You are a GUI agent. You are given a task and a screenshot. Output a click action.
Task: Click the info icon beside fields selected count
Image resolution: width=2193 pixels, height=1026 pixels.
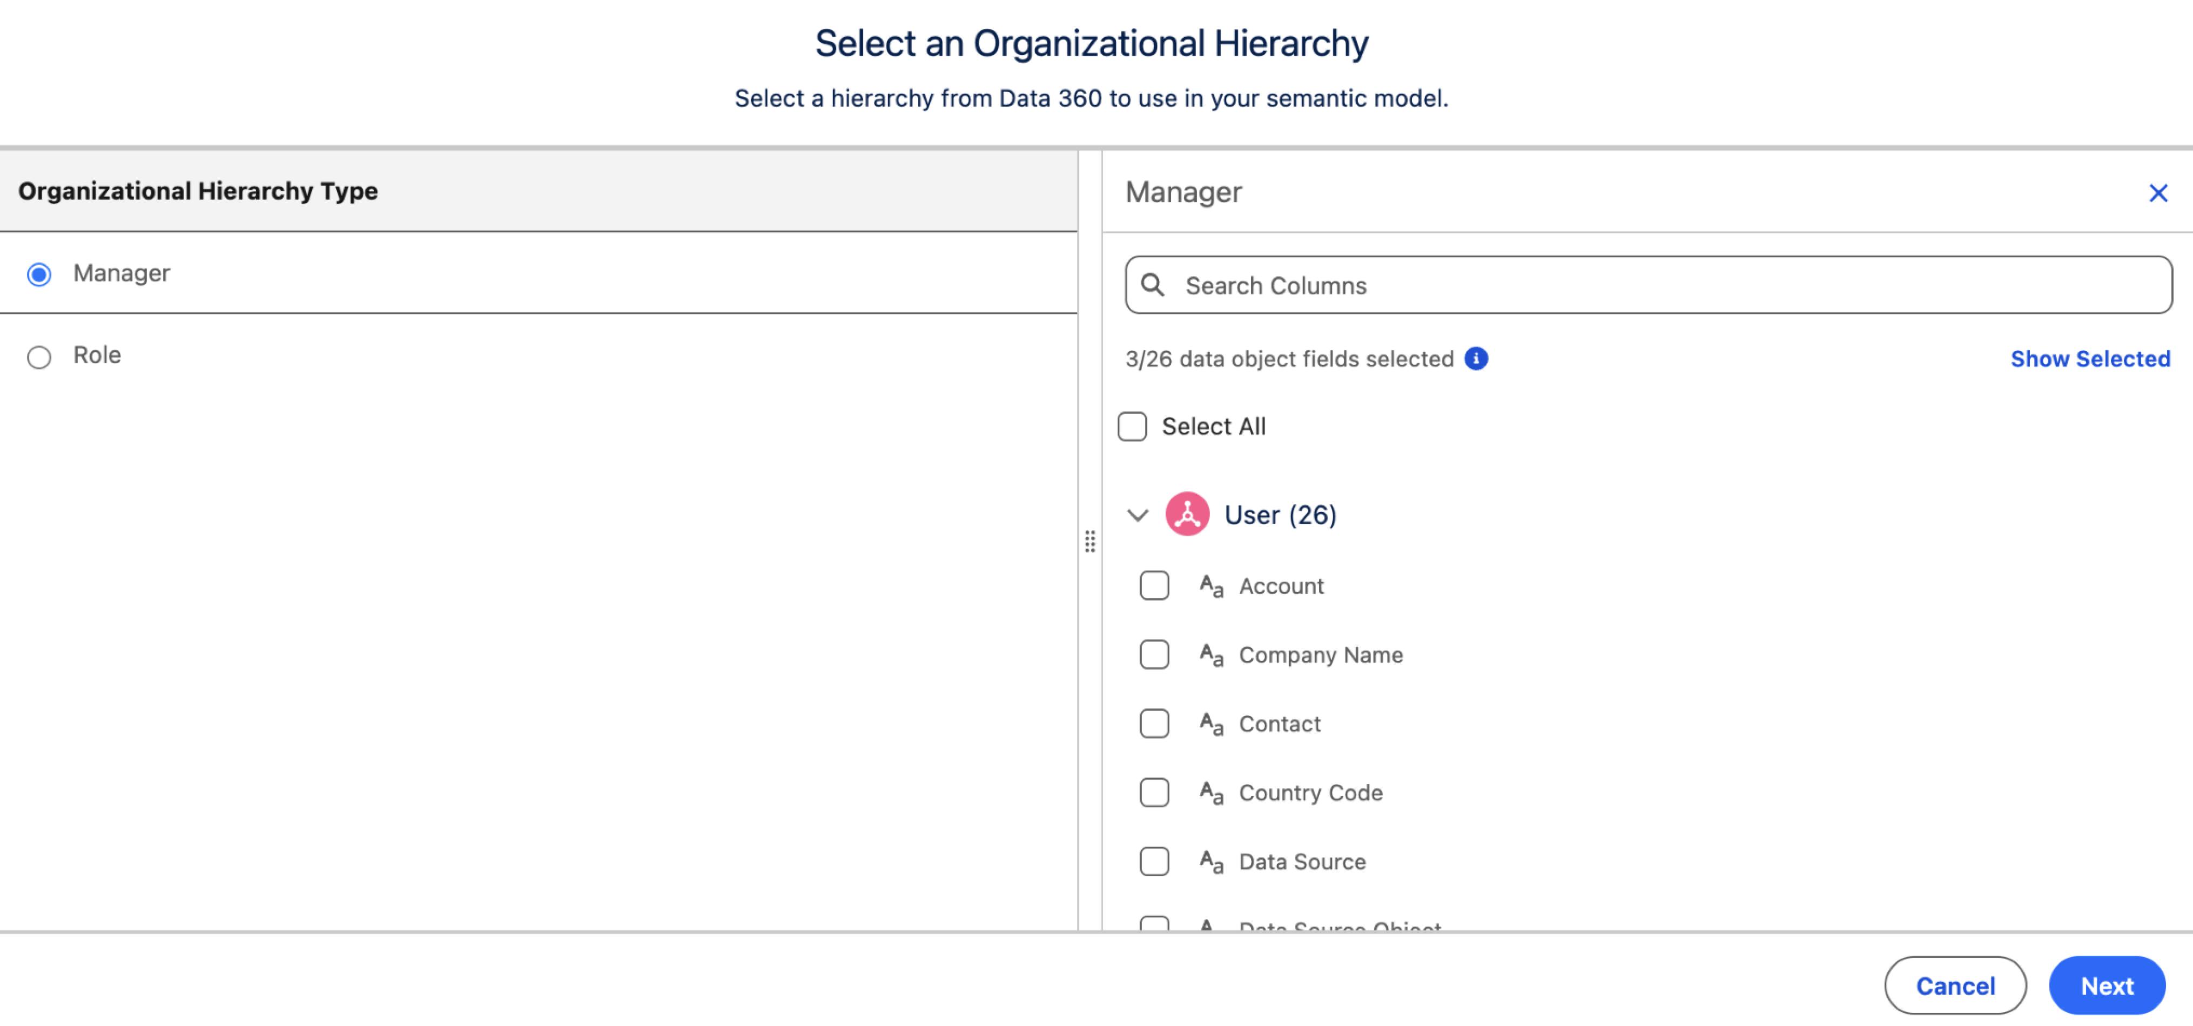pos(1475,359)
